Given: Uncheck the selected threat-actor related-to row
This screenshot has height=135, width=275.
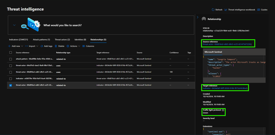Looking at the screenshot, I should tap(10, 85).
